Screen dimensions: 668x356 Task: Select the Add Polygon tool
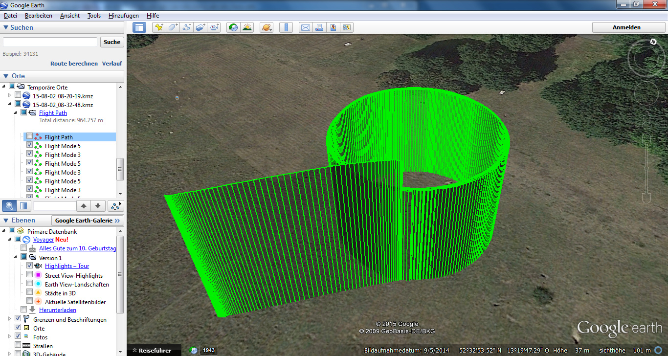pyautogui.click(x=173, y=27)
